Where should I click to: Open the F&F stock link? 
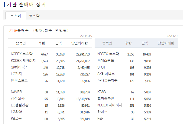pos(100,119)
